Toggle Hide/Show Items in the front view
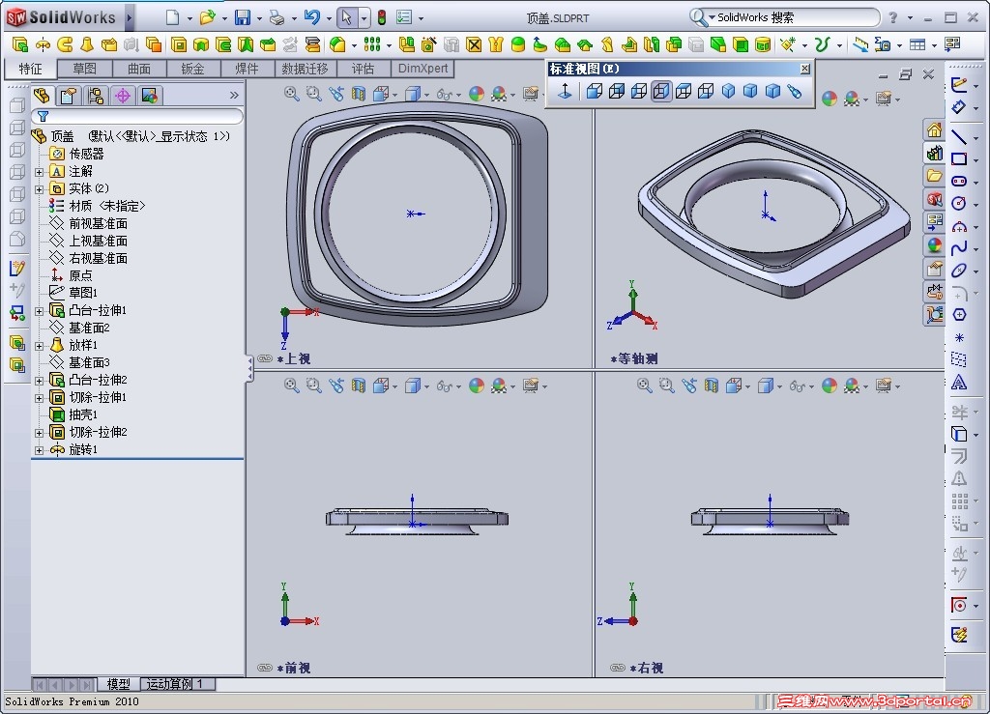 [x=445, y=386]
